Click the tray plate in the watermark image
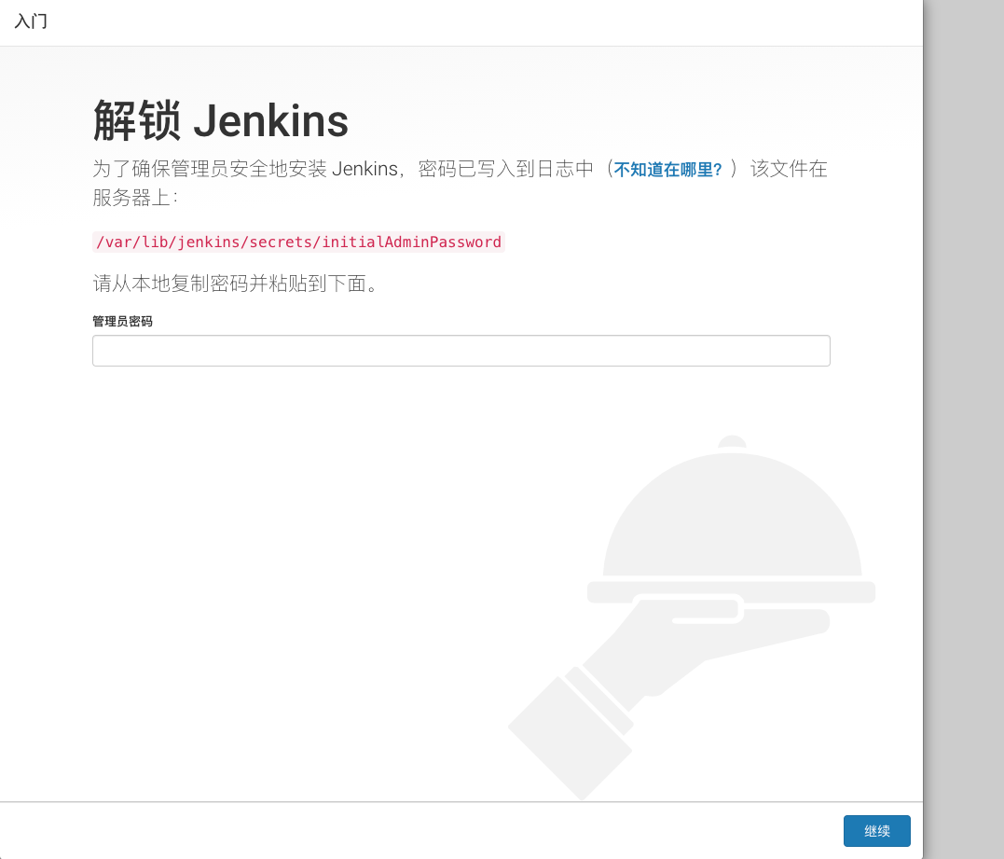 click(732, 592)
